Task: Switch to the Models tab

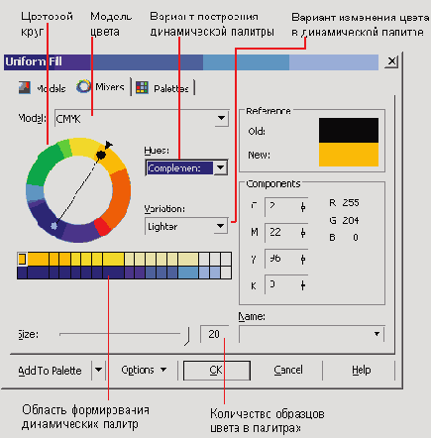Action: click(x=42, y=88)
